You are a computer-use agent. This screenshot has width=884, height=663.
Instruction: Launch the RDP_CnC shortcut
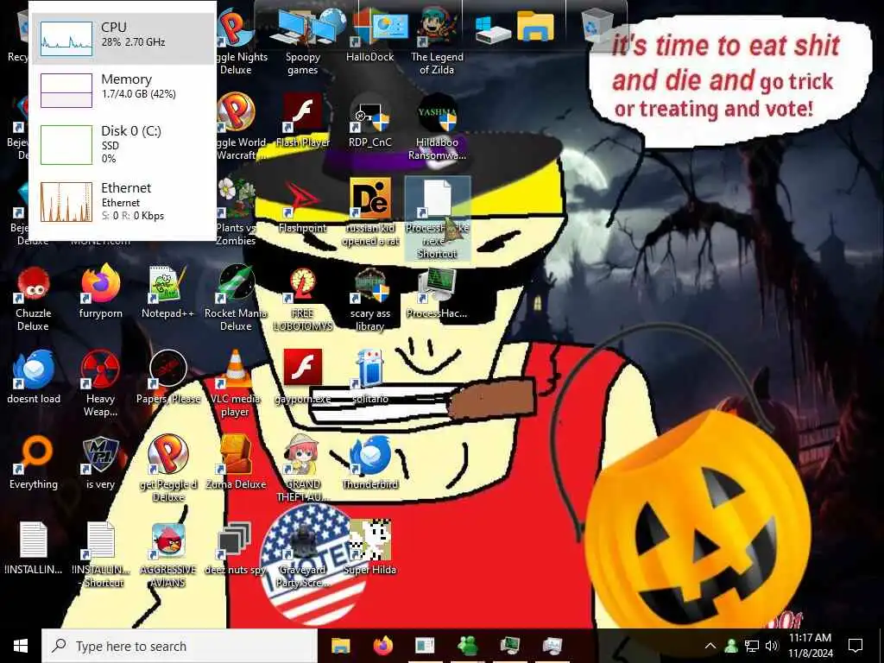[369, 121]
